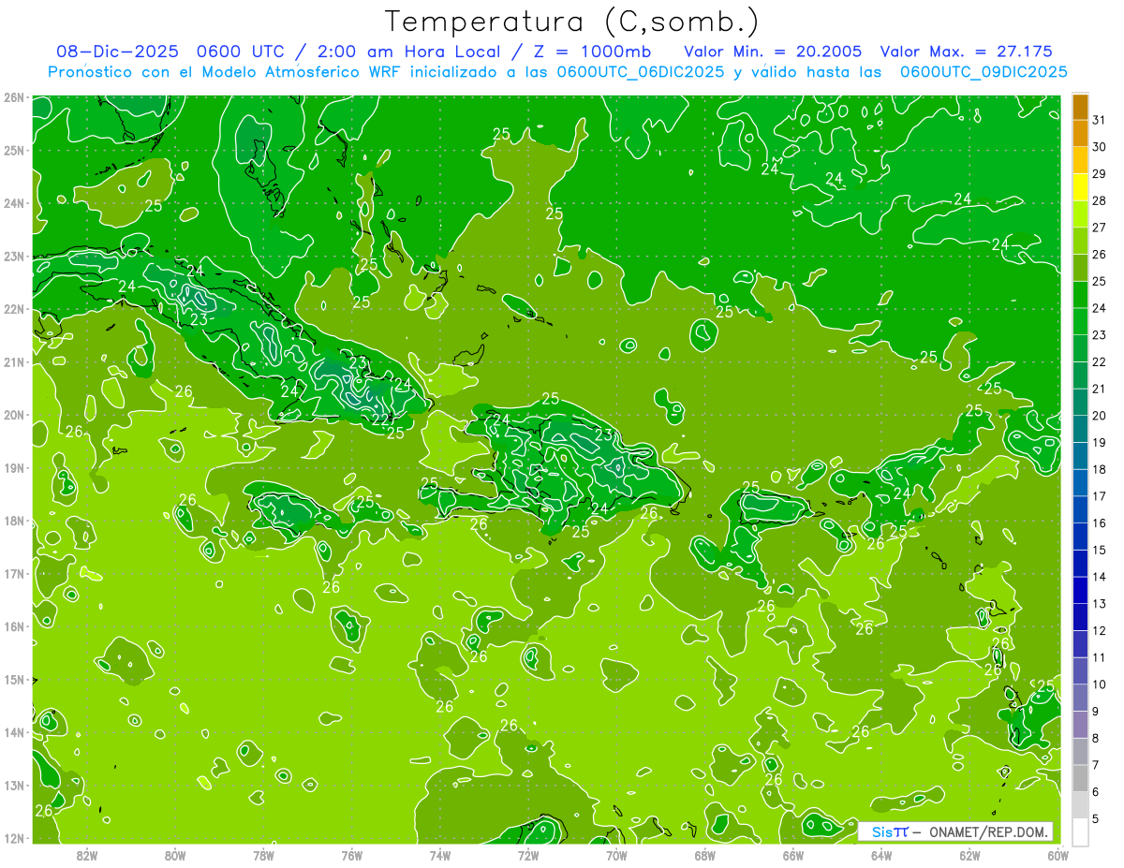Click the latitude label "25N"
The width and height of the screenshot is (1124, 868).
pyautogui.click(x=15, y=151)
